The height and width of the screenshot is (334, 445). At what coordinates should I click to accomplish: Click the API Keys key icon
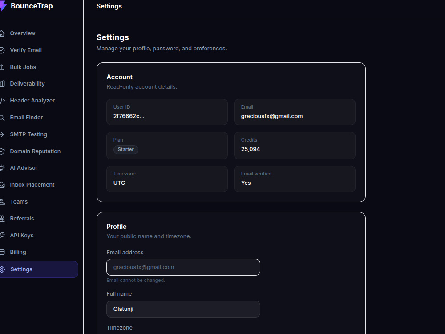[2, 236]
